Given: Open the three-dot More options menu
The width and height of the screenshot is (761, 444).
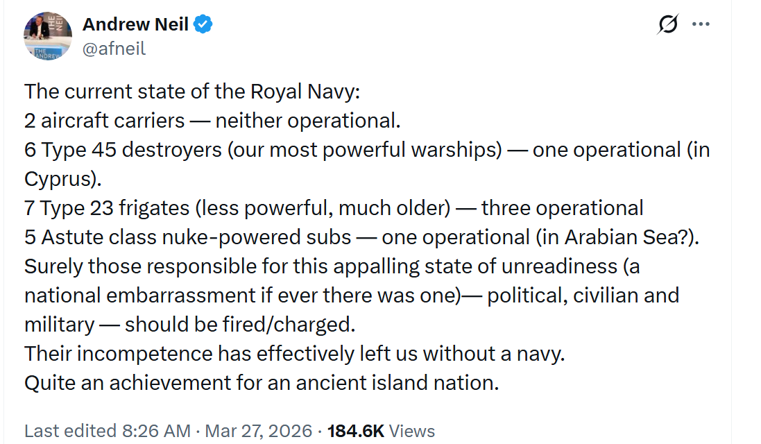Looking at the screenshot, I should coord(701,24).
